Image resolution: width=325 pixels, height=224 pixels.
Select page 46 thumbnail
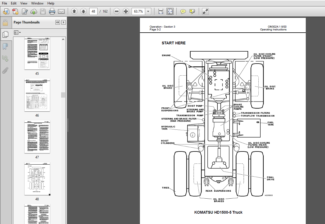(x=37, y=95)
